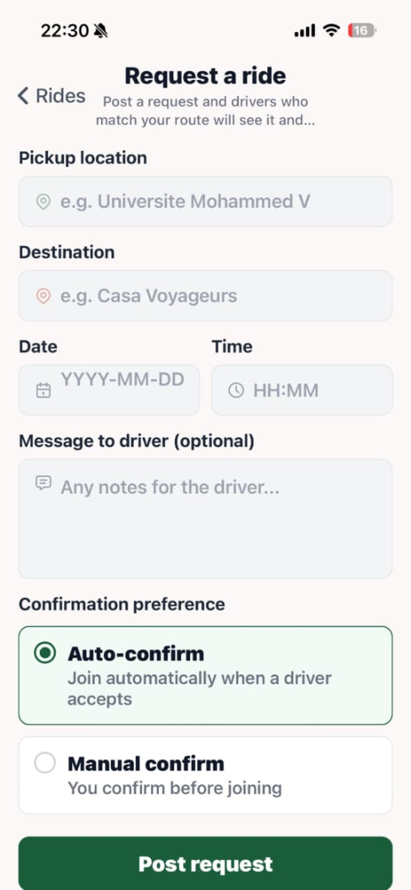411x890 pixels.
Task: Select the Auto-confirm radio button
Action: (x=45, y=653)
